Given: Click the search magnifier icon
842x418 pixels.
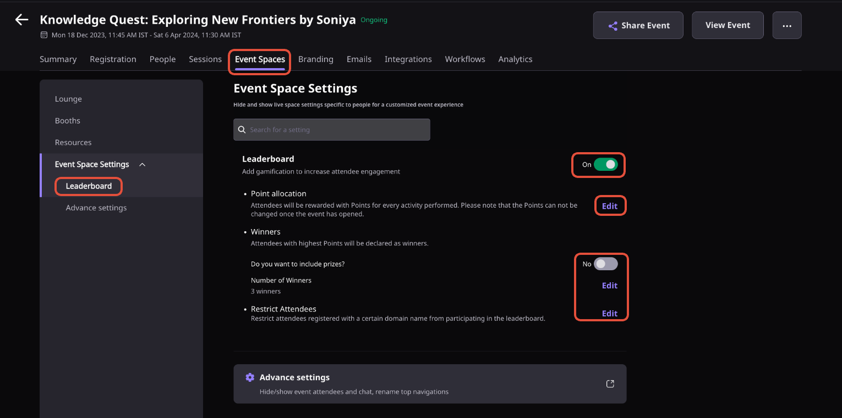Looking at the screenshot, I should coord(242,130).
